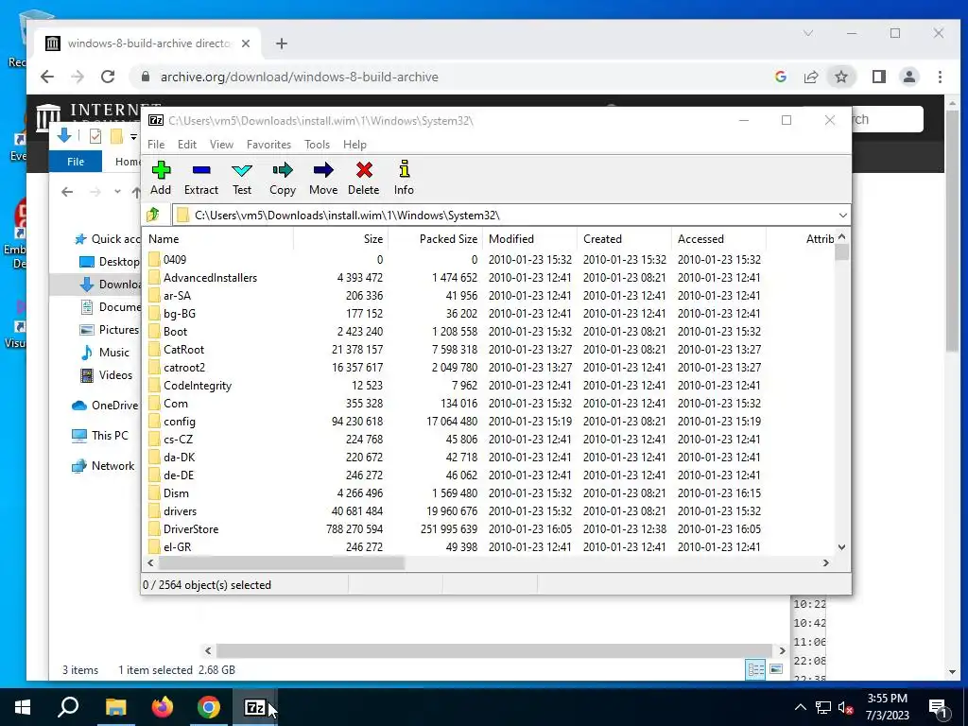Image resolution: width=968 pixels, height=726 pixels.
Task: Click the Chrome address bar URL
Action: (300, 78)
